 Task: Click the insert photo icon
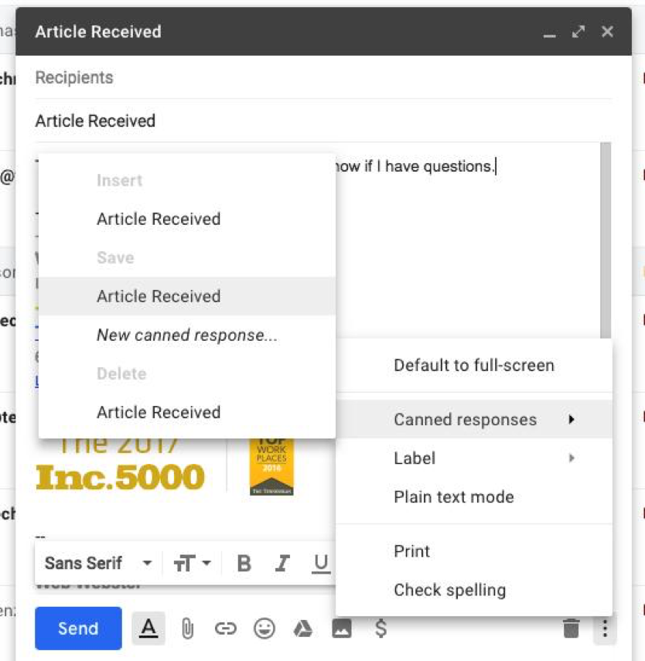[341, 629]
